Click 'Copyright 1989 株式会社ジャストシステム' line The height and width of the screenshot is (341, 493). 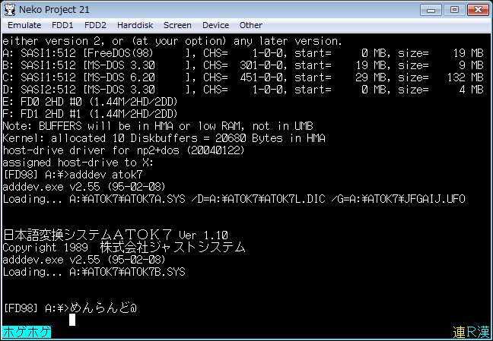point(124,248)
